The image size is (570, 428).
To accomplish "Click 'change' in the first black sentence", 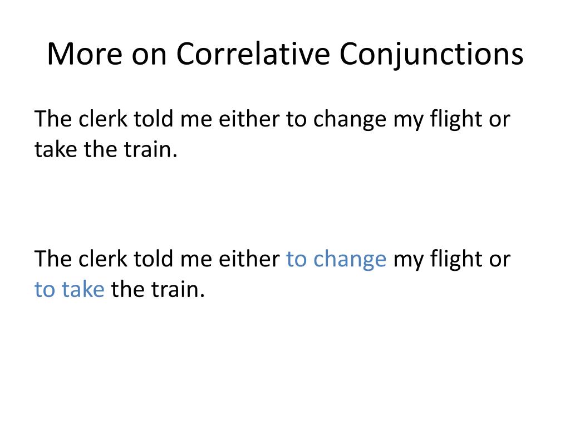I will pyautogui.click(x=350, y=120).
